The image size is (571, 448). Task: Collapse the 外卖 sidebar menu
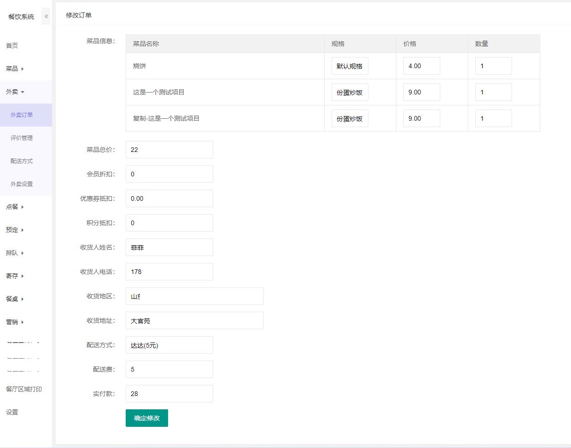[15, 92]
